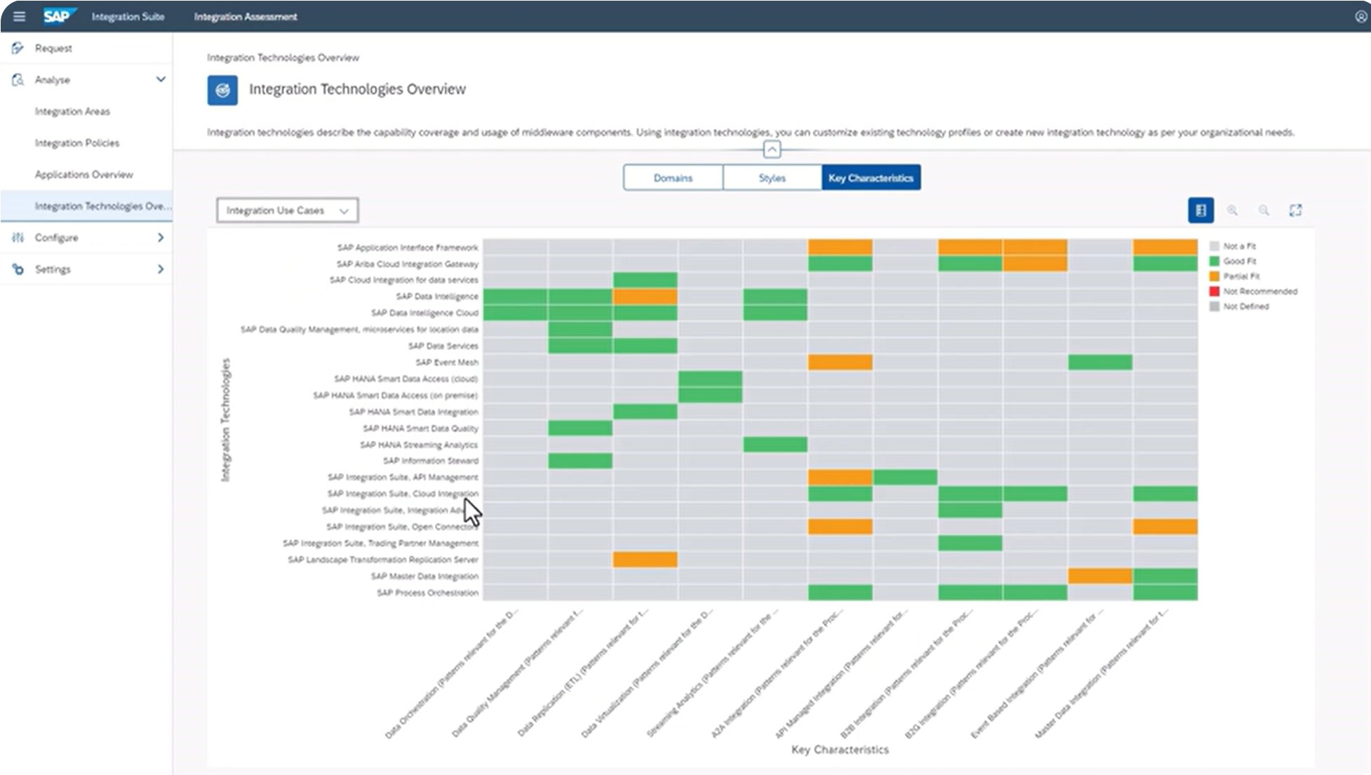Switch to the Domains tab
Viewport: 1371px width, 775px height.
tap(671, 177)
